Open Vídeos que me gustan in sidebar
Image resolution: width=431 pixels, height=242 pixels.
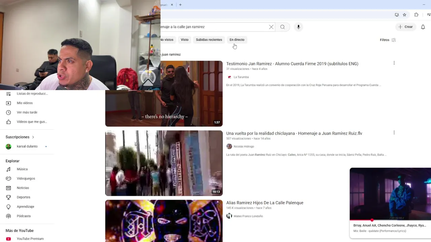click(x=27, y=122)
